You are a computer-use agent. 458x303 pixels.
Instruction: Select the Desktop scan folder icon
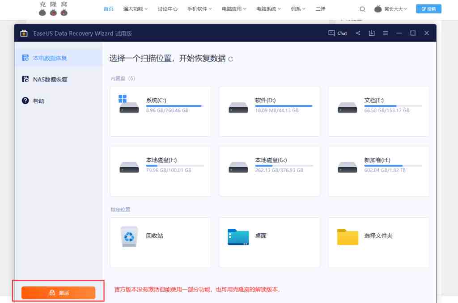point(238,237)
